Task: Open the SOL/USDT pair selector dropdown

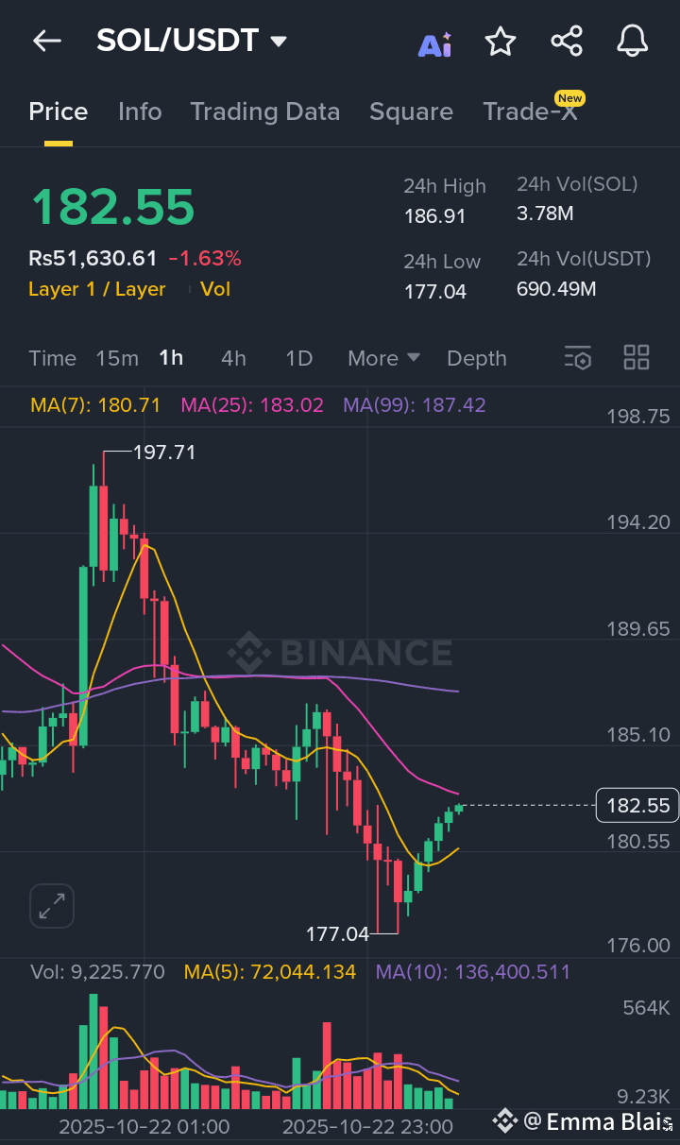Action: pos(192,41)
